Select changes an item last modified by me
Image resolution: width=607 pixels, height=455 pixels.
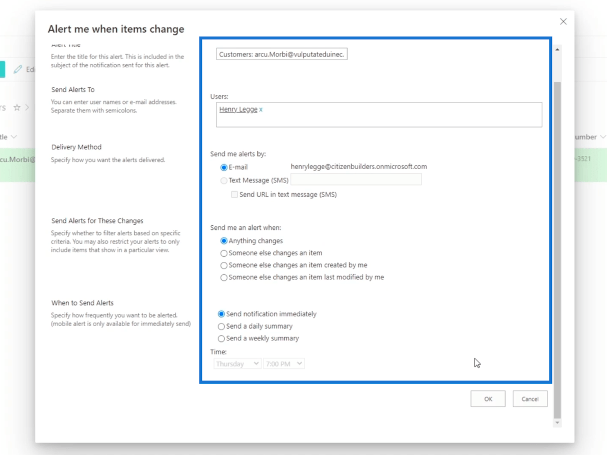pos(224,278)
